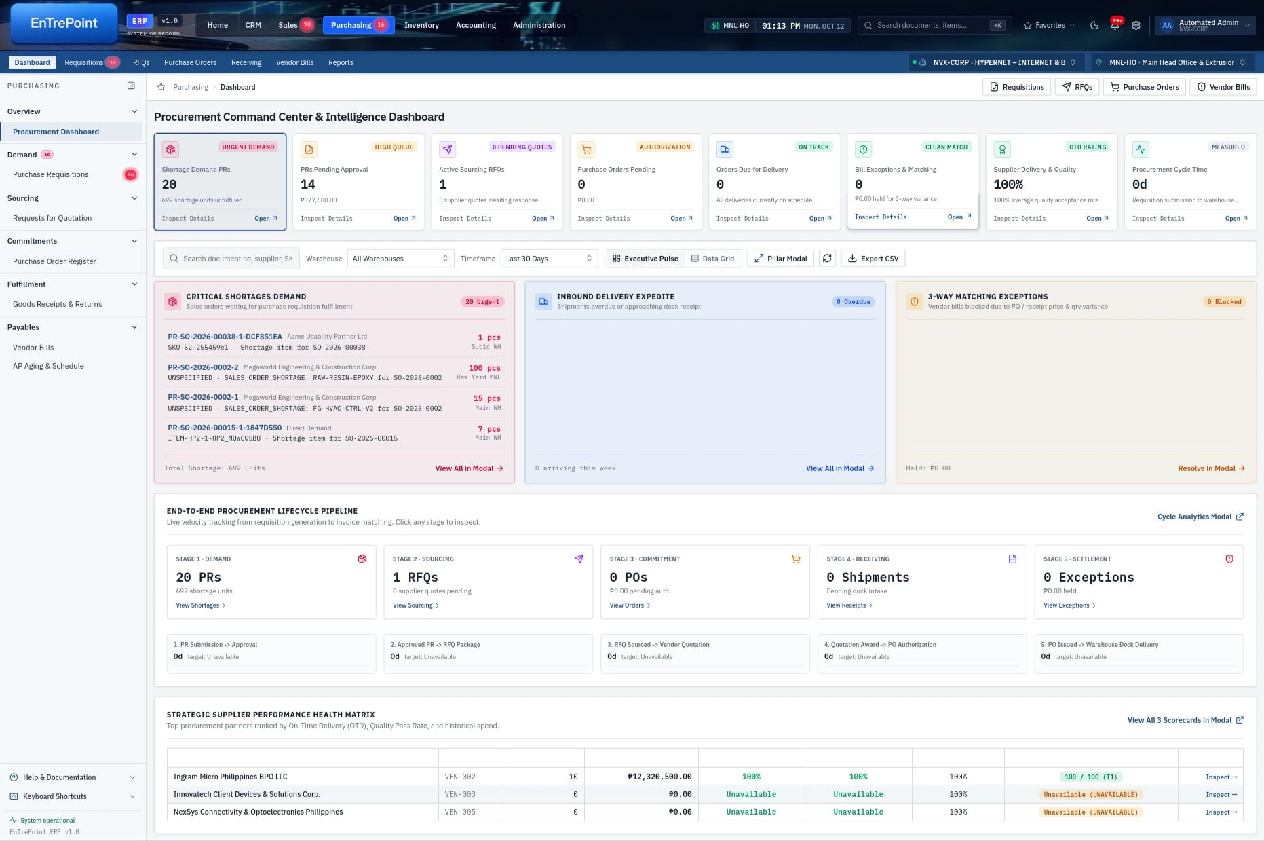Focus the document search field in filters
1264x841 pixels.
pos(231,259)
